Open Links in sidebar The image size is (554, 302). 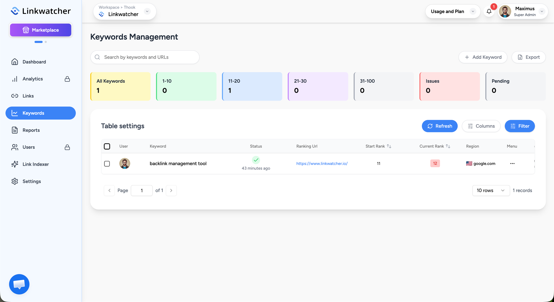click(41, 96)
